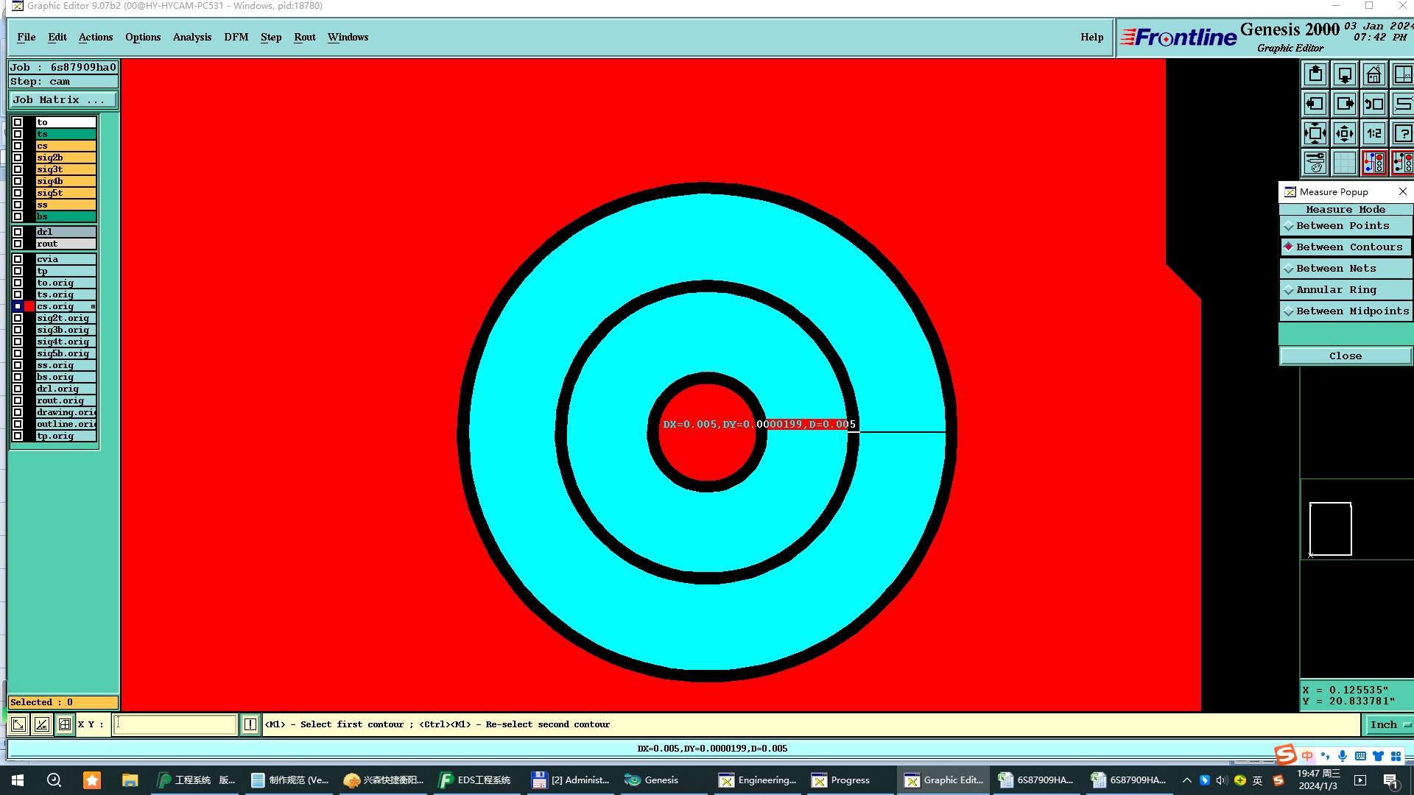Click the 1:2 zoom scale icon
Viewport: 1414px width, 795px height.
(1373, 134)
